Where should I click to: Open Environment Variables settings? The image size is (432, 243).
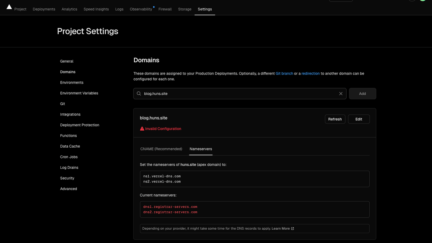[79, 93]
